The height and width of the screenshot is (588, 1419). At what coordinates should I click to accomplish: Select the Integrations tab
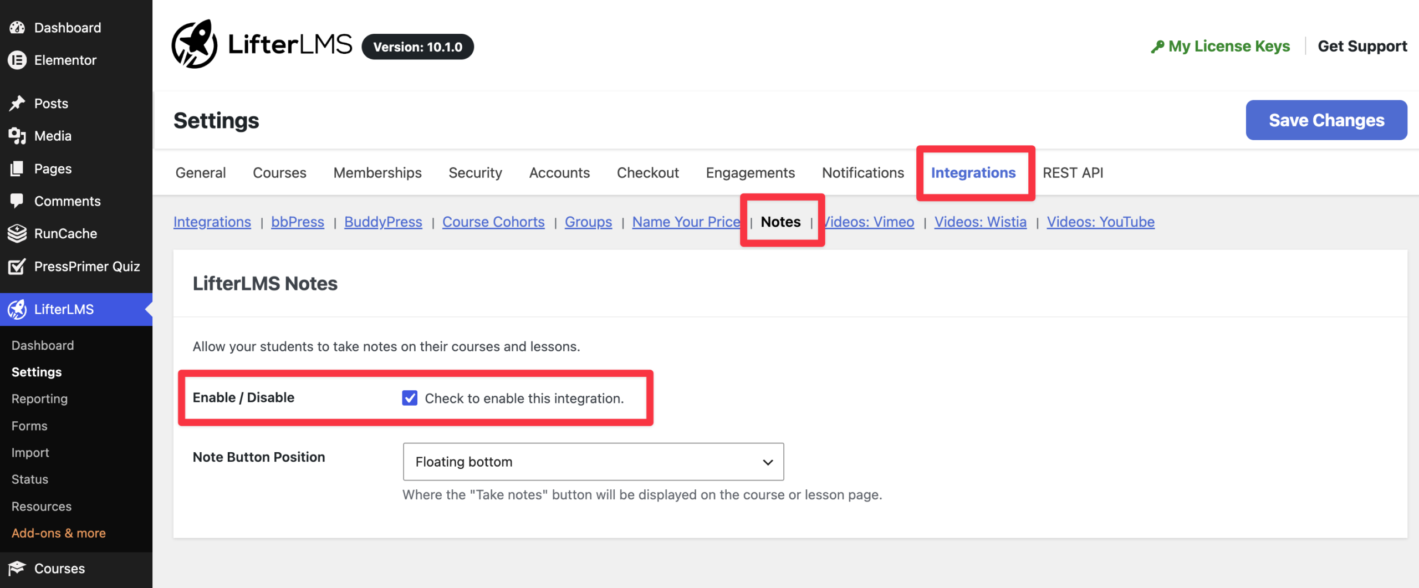pyautogui.click(x=973, y=172)
